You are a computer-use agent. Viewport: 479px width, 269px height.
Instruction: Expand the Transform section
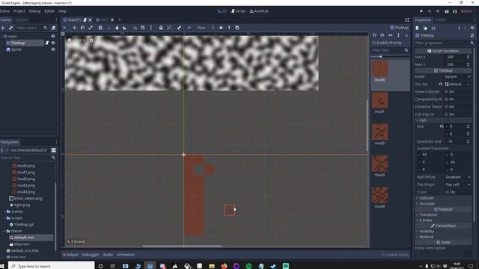[443, 214]
